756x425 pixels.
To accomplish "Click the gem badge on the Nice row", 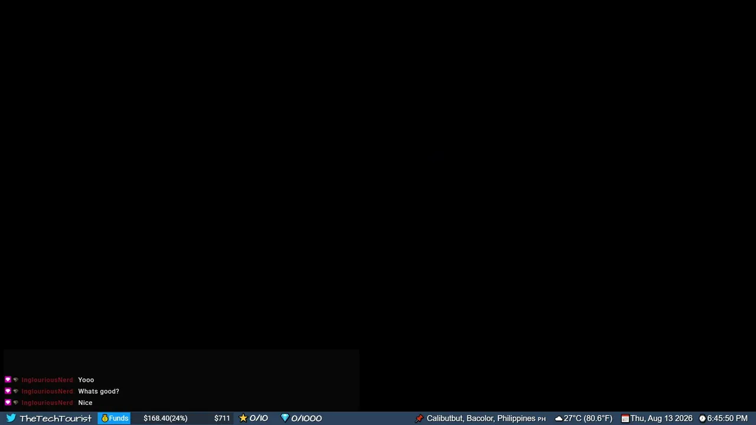I will (16, 403).
